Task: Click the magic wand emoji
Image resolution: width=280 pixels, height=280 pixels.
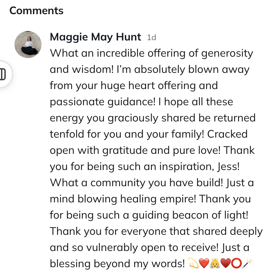Action: point(247,263)
